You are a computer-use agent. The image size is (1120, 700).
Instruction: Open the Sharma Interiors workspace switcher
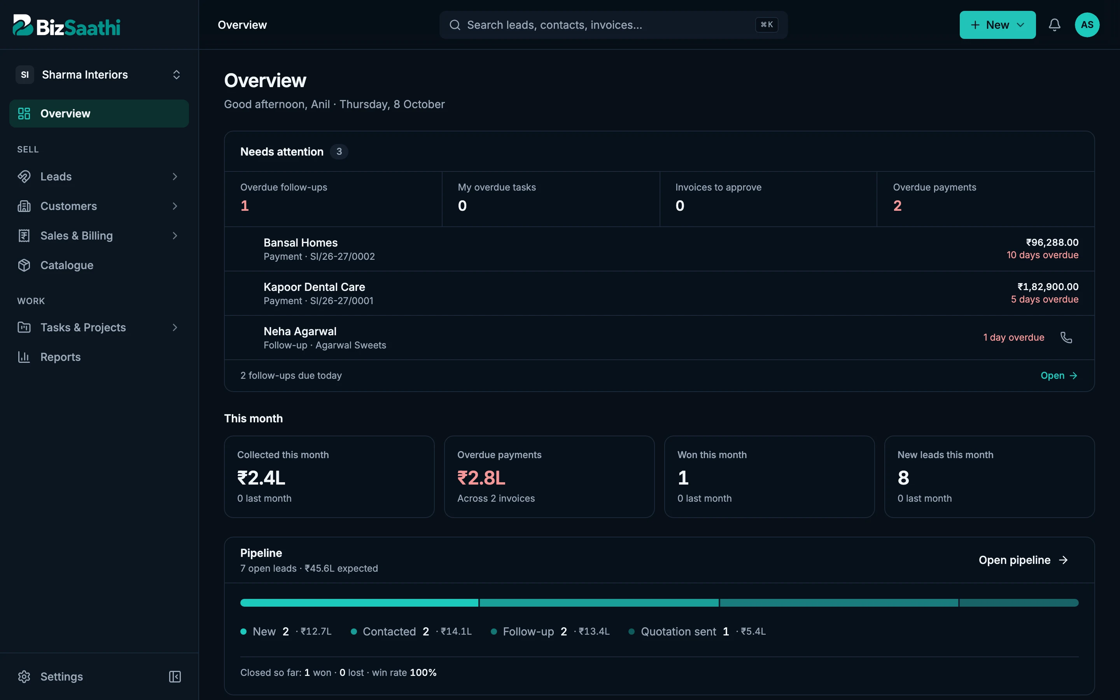99,75
